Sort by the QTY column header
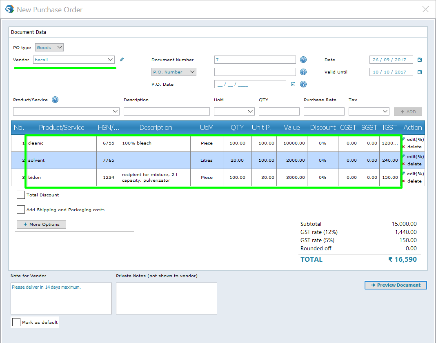Image resolution: width=436 pixels, height=343 pixels. [x=237, y=127]
